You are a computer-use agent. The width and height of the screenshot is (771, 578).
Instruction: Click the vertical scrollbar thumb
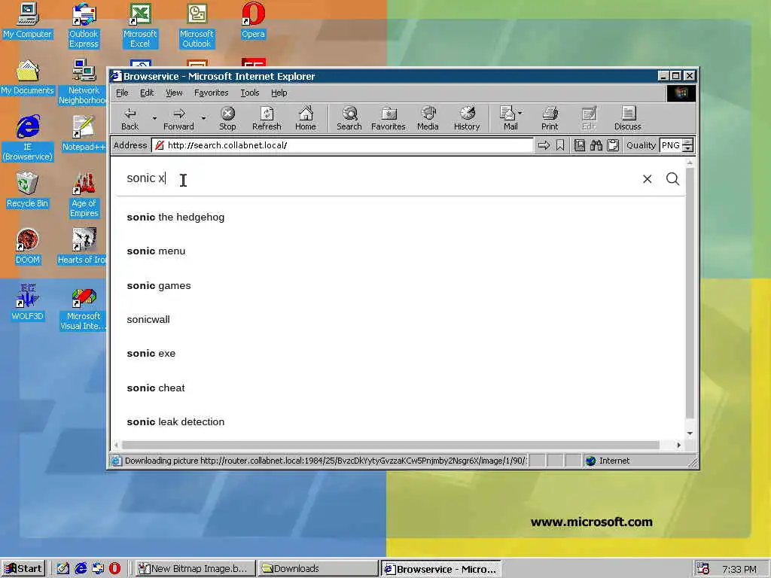click(690, 293)
